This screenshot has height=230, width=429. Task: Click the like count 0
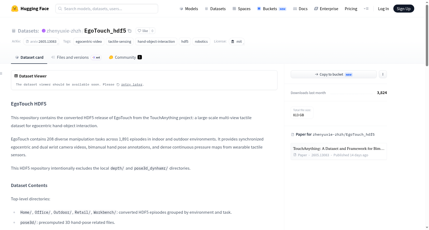tap(152, 31)
